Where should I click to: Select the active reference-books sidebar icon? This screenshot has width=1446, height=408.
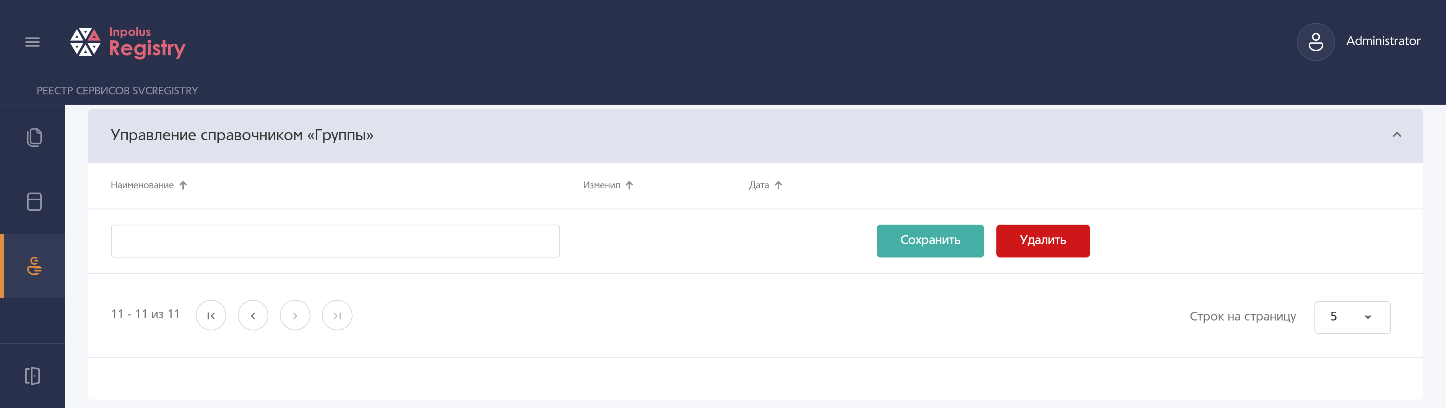click(34, 266)
